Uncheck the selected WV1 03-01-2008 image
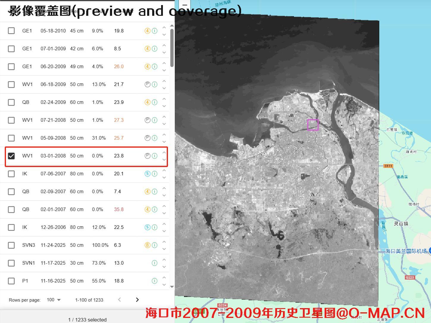This screenshot has width=431, height=323. 11,156
